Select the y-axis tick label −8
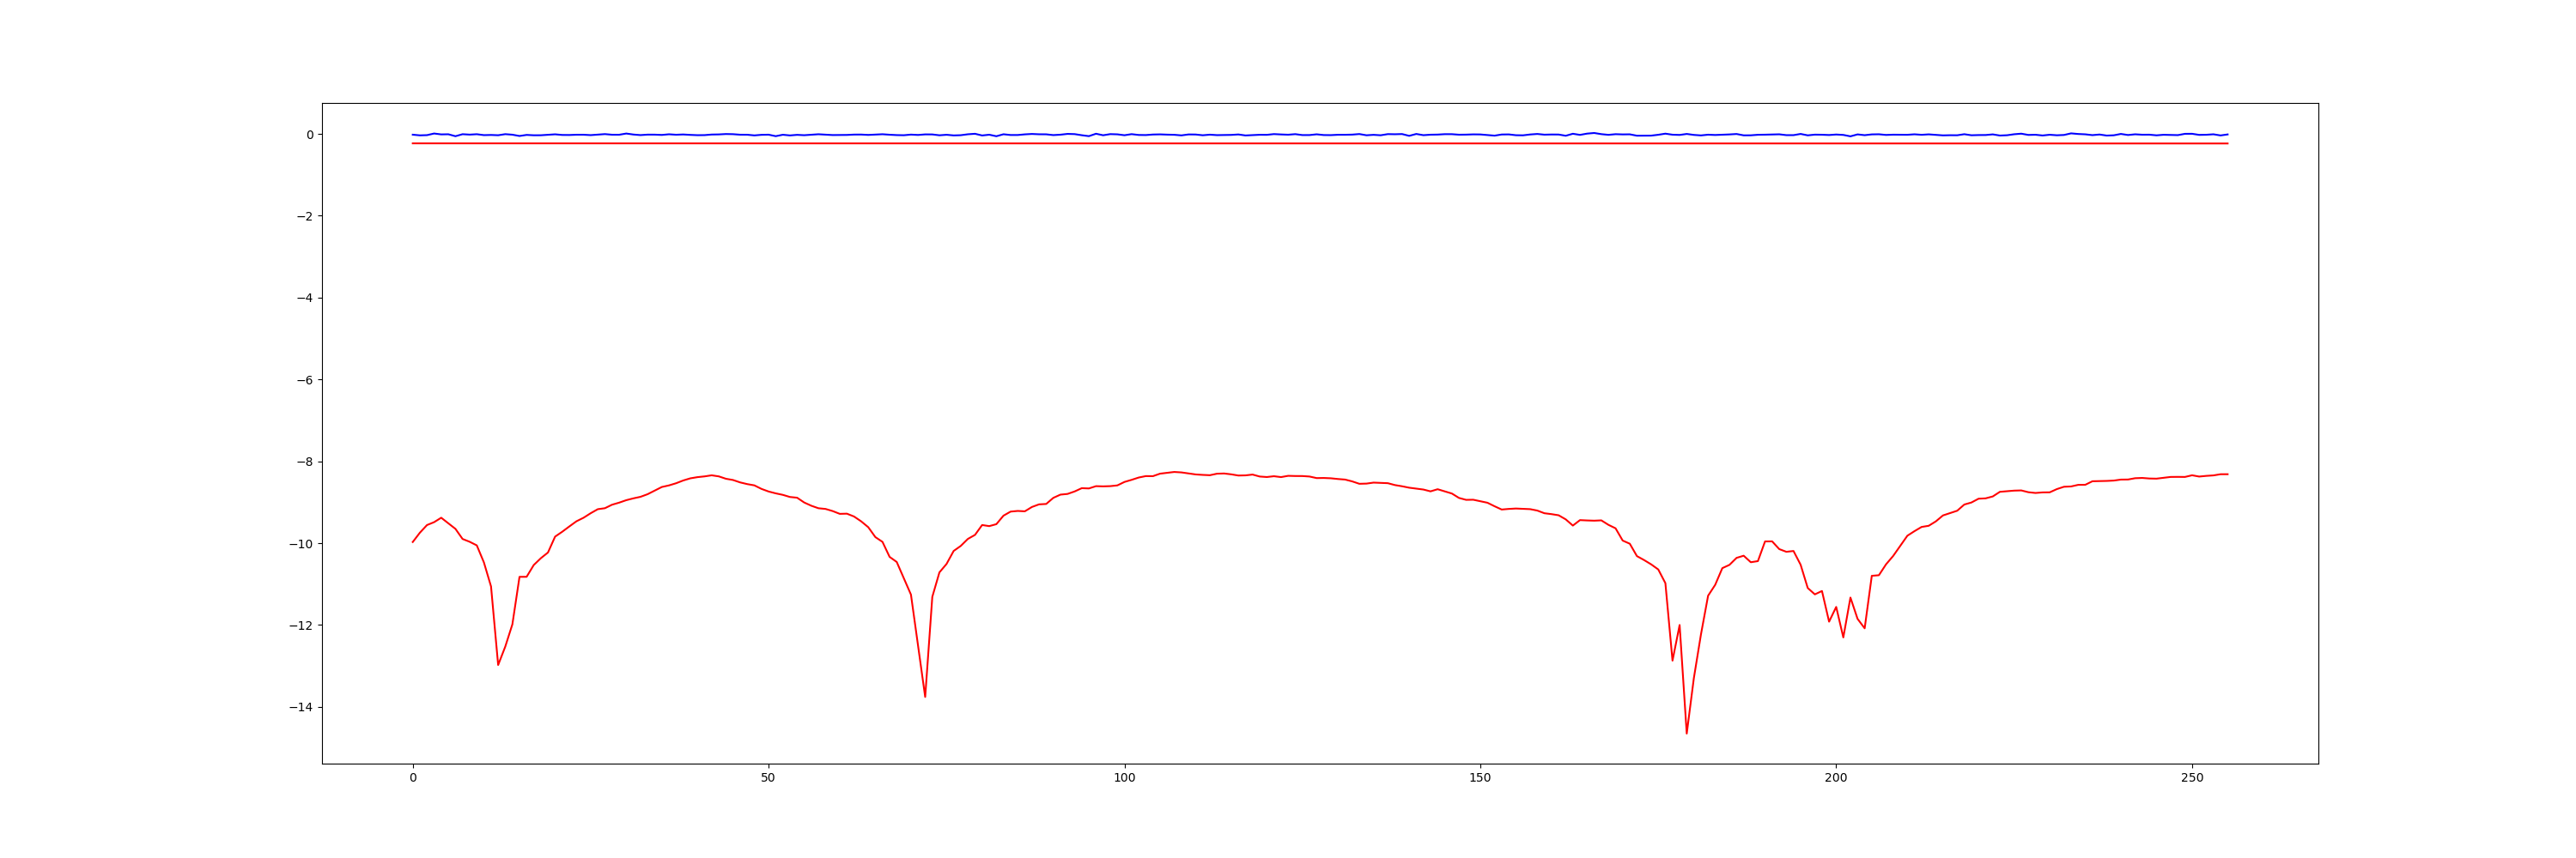This screenshot has width=2576, height=858. (304, 462)
